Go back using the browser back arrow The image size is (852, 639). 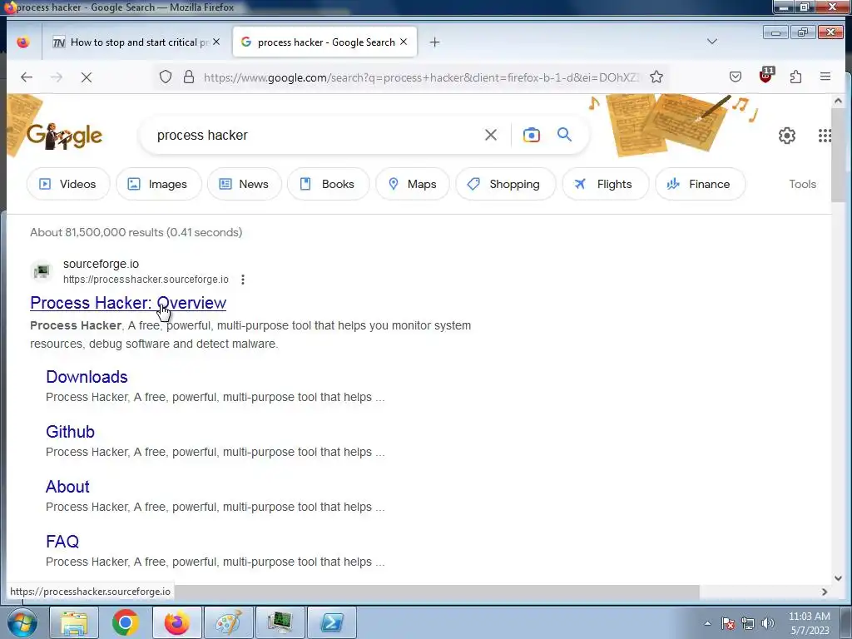tap(26, 77)
